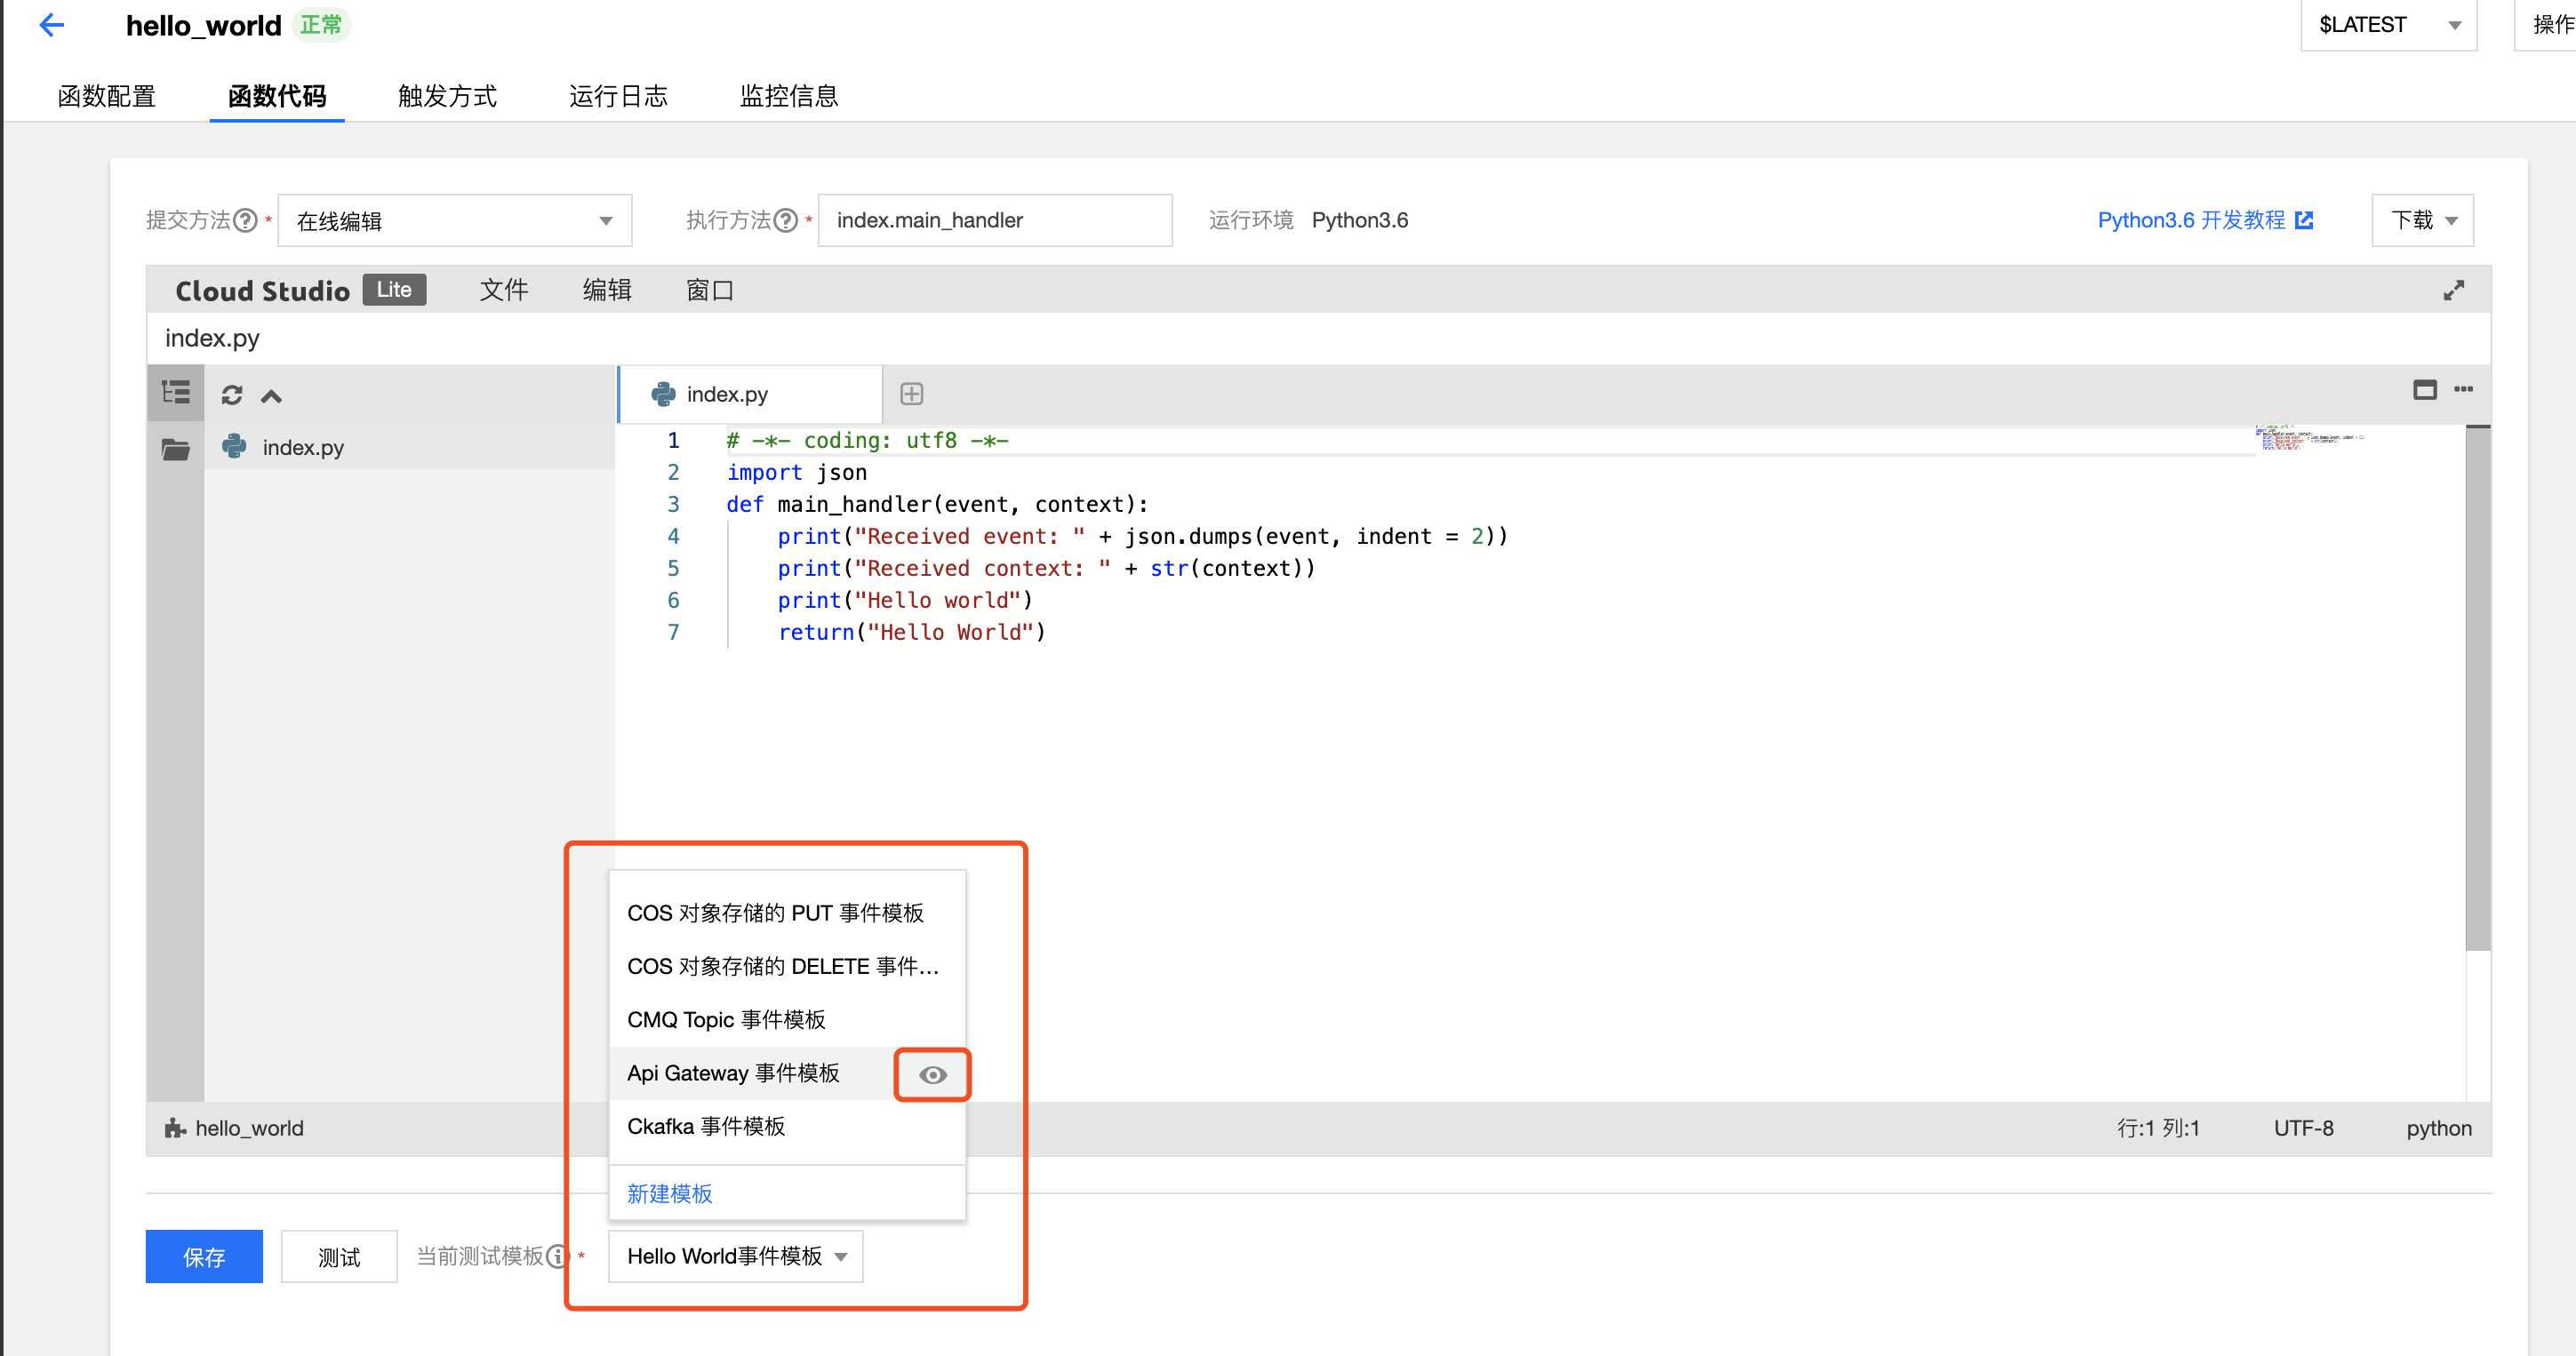Image resolution: width=2576 pixels, height=1356 pixels.
Task: Switch to the 触发方式 tab
Action: [x=447, y=96]
